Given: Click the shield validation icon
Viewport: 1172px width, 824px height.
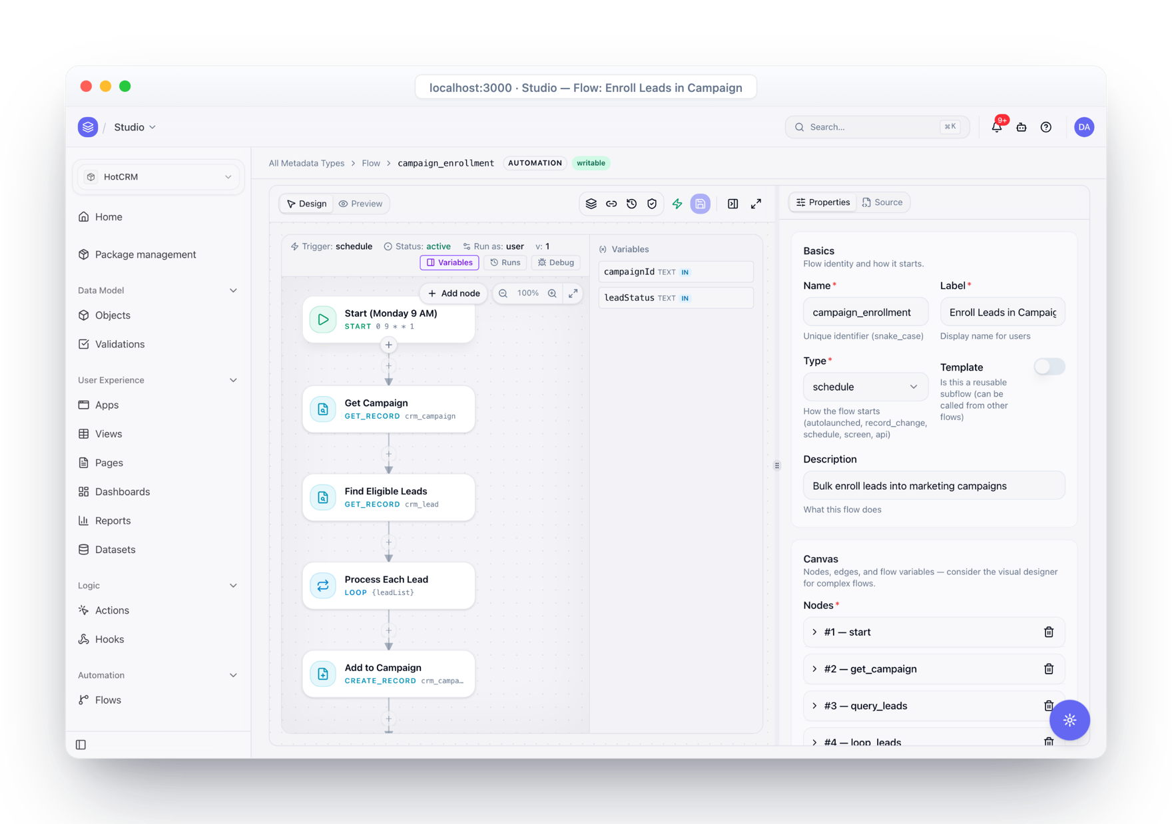Looking at the screenshot, I should 652,204.
